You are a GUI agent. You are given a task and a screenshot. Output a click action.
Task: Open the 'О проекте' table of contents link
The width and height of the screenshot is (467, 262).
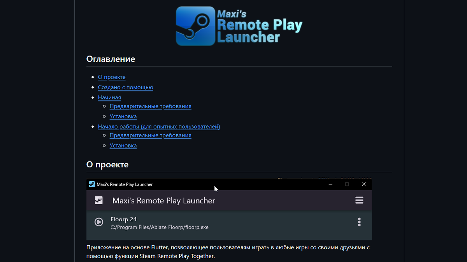click(x=112, y=77)
